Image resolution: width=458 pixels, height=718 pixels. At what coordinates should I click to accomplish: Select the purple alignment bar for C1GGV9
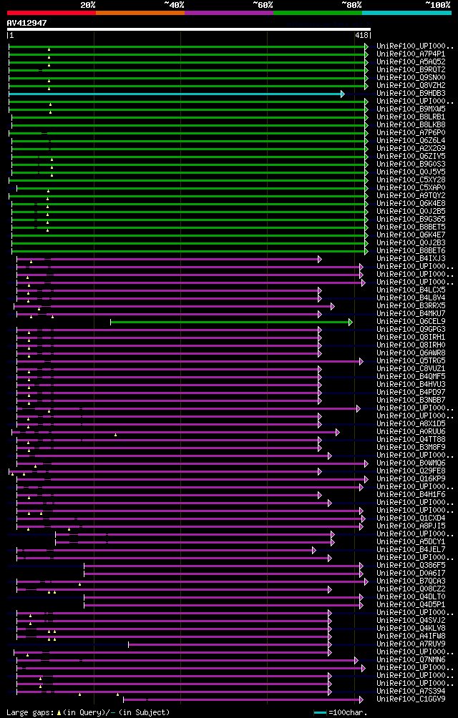pyautogui.click(x=243, y=699)
